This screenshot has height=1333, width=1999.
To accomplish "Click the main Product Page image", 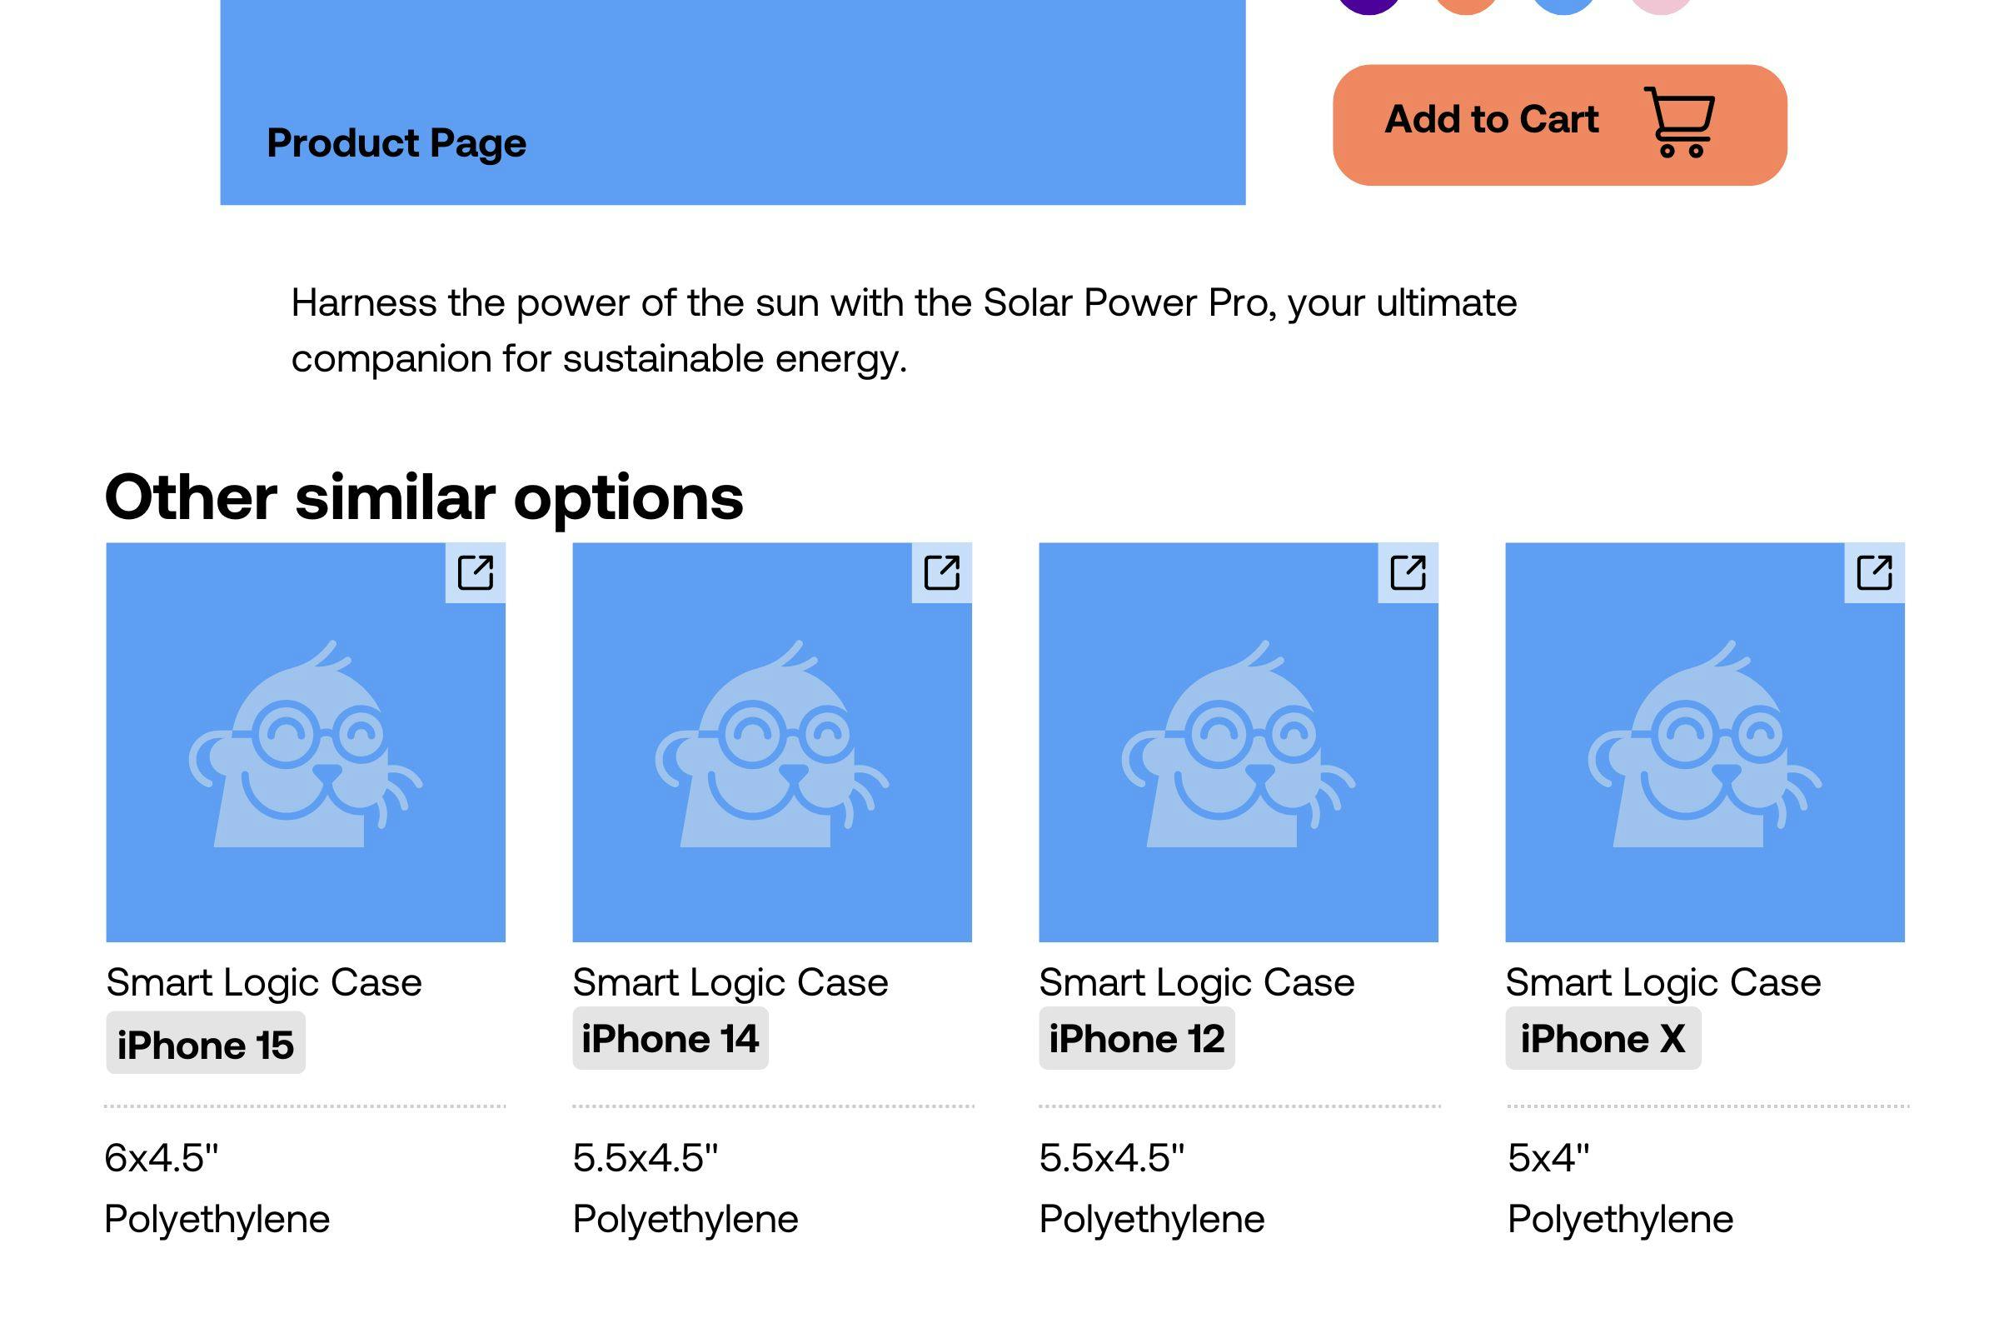I will pos(733,102).
